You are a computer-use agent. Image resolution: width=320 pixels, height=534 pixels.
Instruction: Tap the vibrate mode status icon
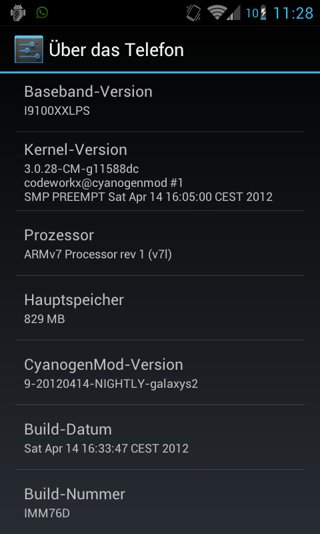point(193,13)
